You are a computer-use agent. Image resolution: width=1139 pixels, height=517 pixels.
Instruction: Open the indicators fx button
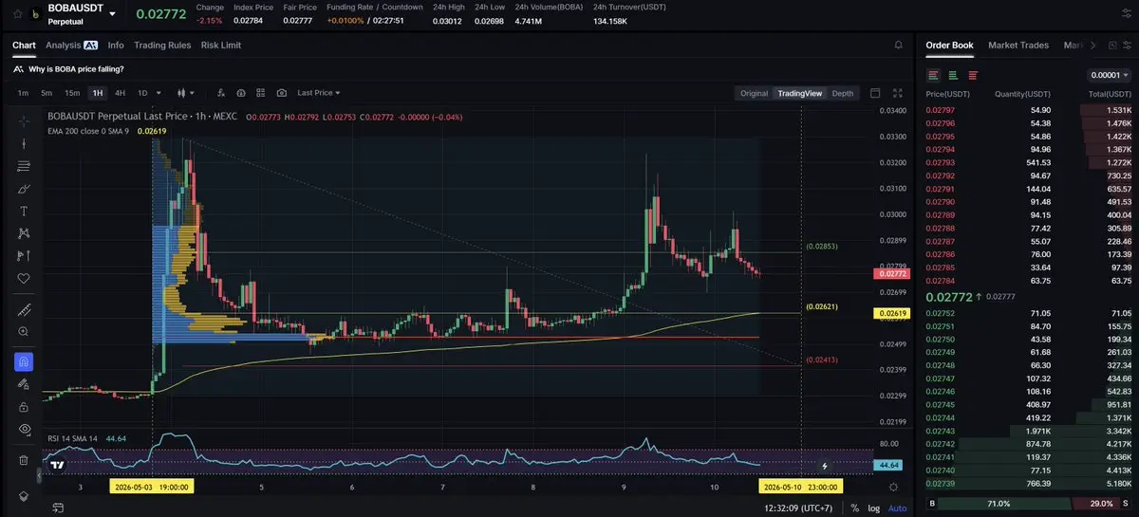[221, 93]
